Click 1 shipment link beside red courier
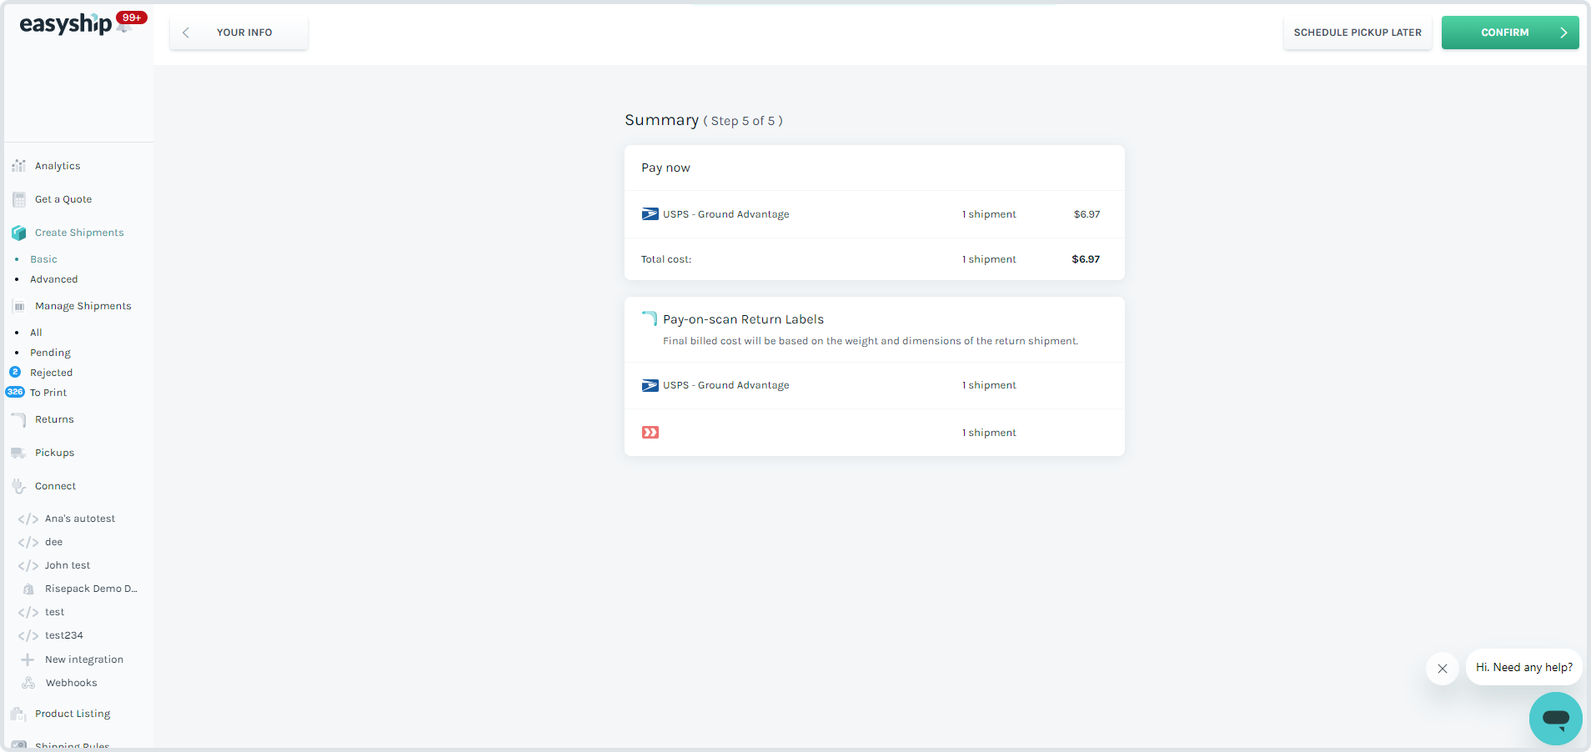The height and width of the screenshot is (752, 1591). coord(989,433)
